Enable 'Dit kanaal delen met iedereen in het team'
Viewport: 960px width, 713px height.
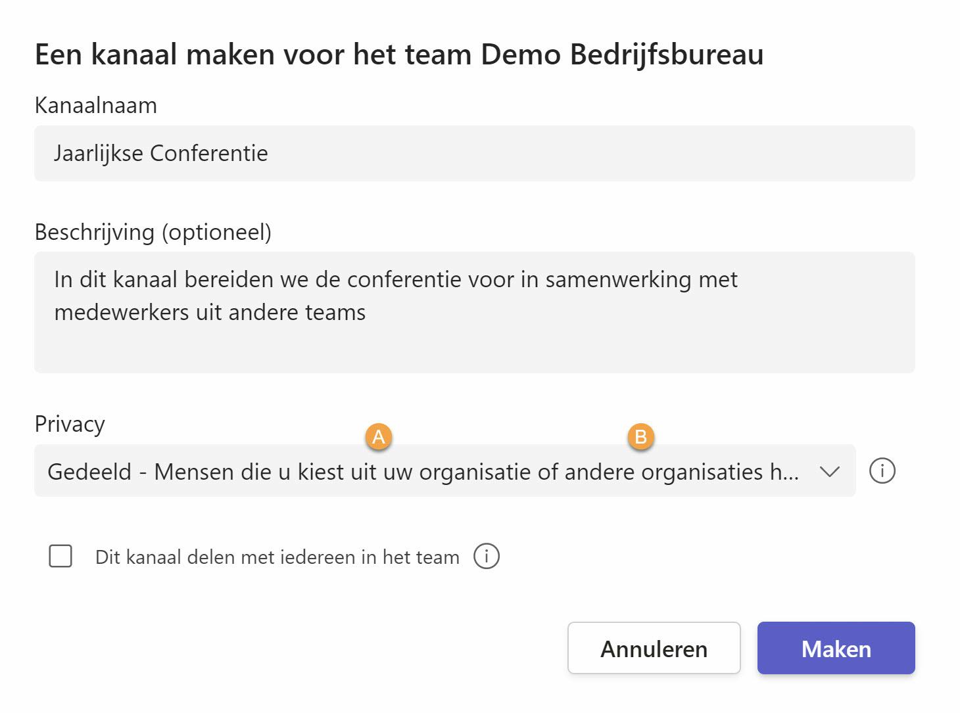click(60, 556)
